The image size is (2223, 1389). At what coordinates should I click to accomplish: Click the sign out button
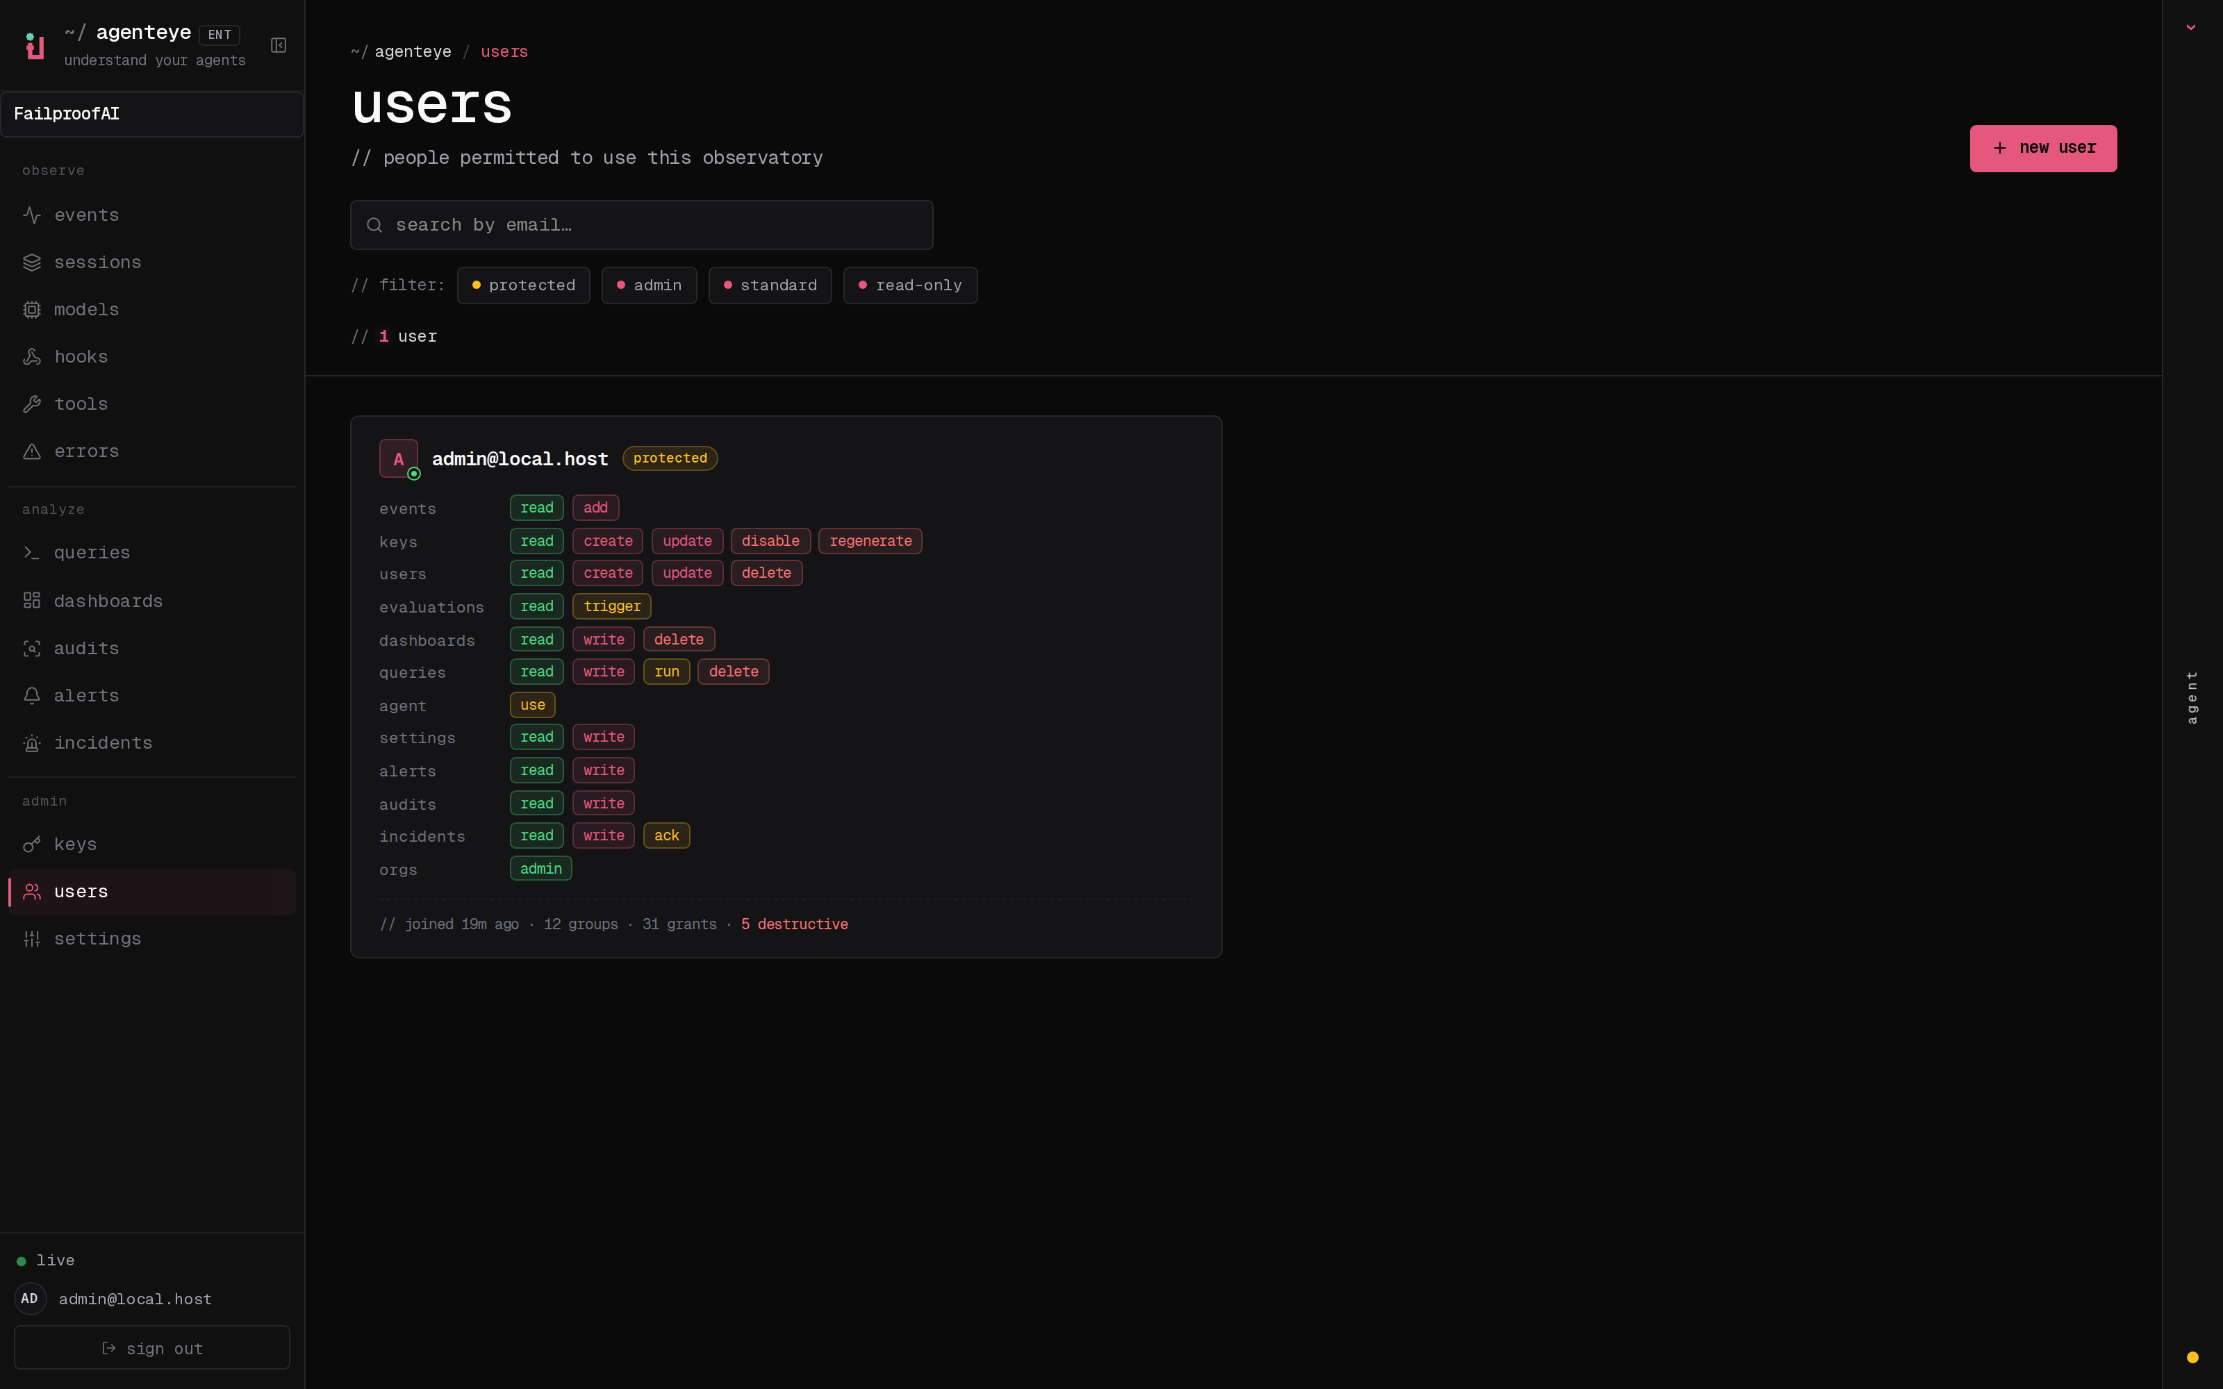[151, 1347]
